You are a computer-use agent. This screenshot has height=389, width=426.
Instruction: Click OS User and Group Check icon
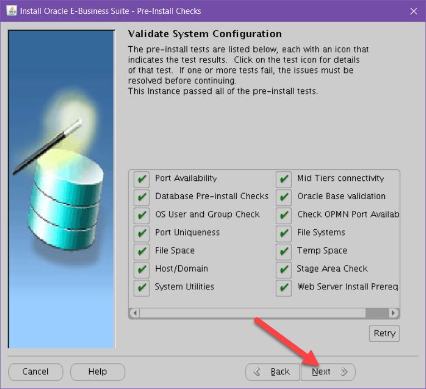point(141,215)
